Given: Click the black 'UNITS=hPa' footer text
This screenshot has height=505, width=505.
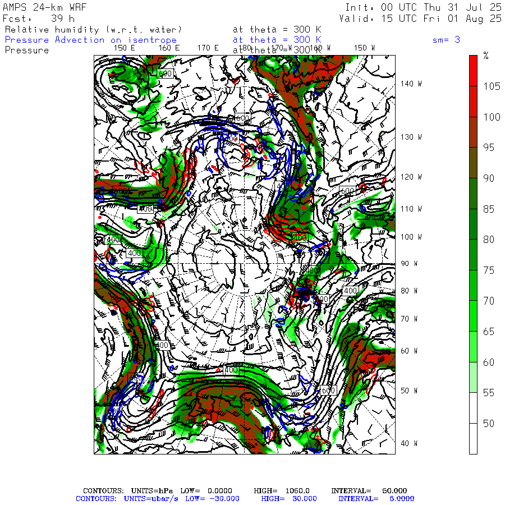Looking at the screenshot, I should coord(151,491).
